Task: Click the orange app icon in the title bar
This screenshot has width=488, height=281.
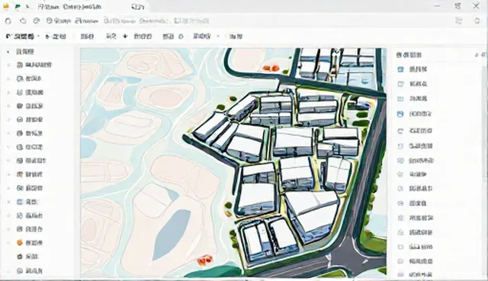Action: point(6,7)
